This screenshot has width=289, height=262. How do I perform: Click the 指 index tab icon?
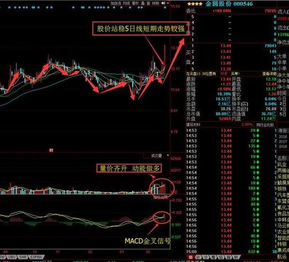[229, 257]
